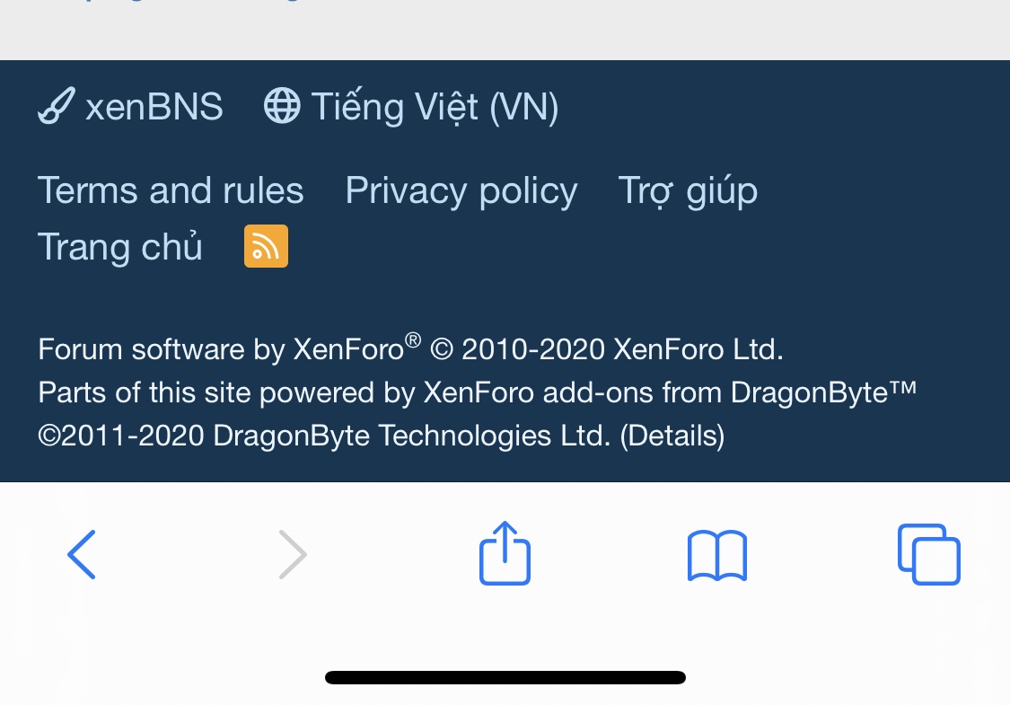Open the Terms and rules page
This screenshot has width=1010, height=705.
click(171, 190)
